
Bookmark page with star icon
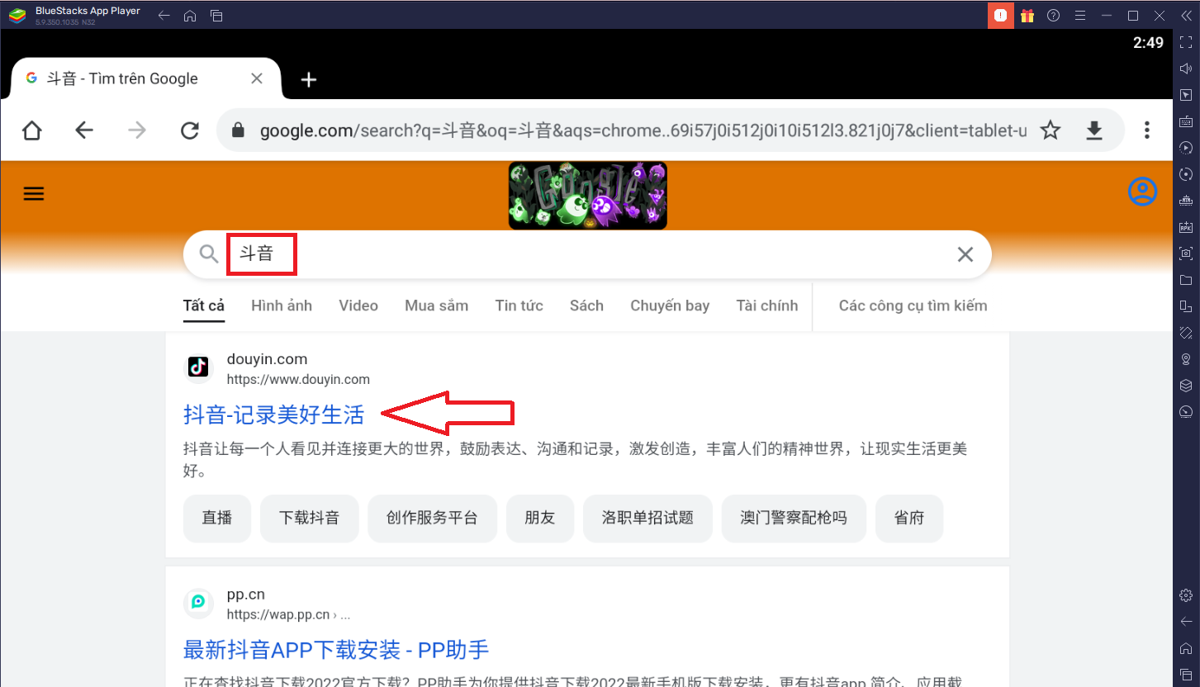[1051, 130]
